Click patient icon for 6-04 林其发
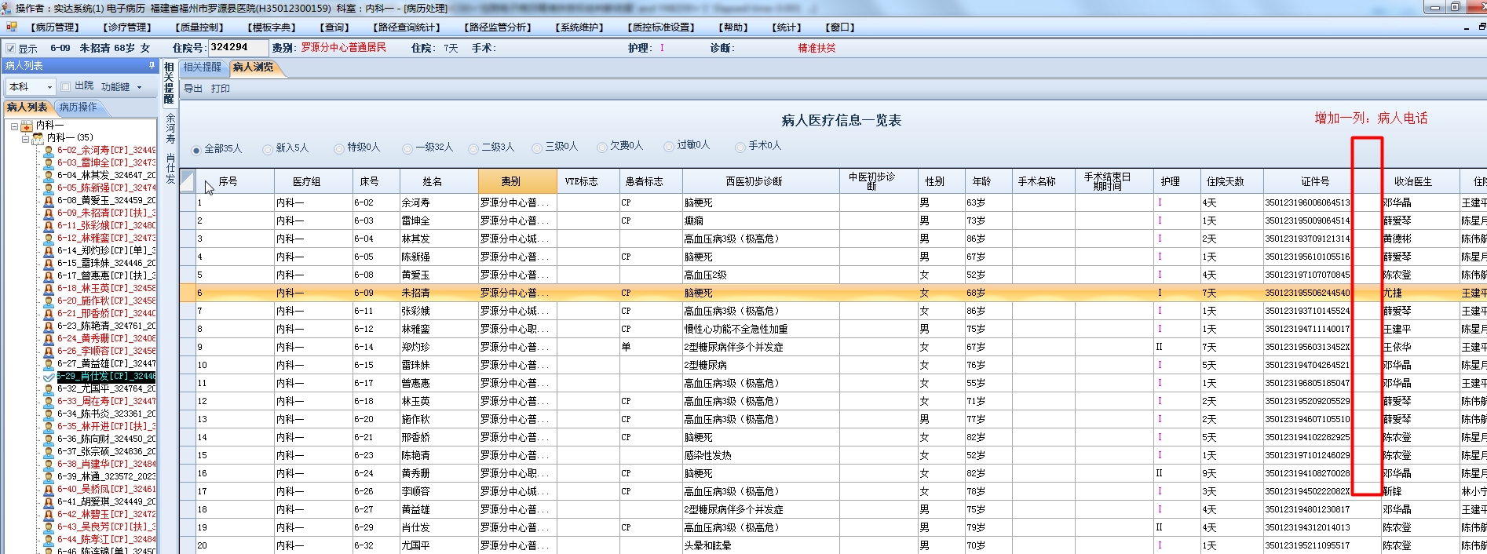Screen dimensions: 1487x554 coord(49,175)
